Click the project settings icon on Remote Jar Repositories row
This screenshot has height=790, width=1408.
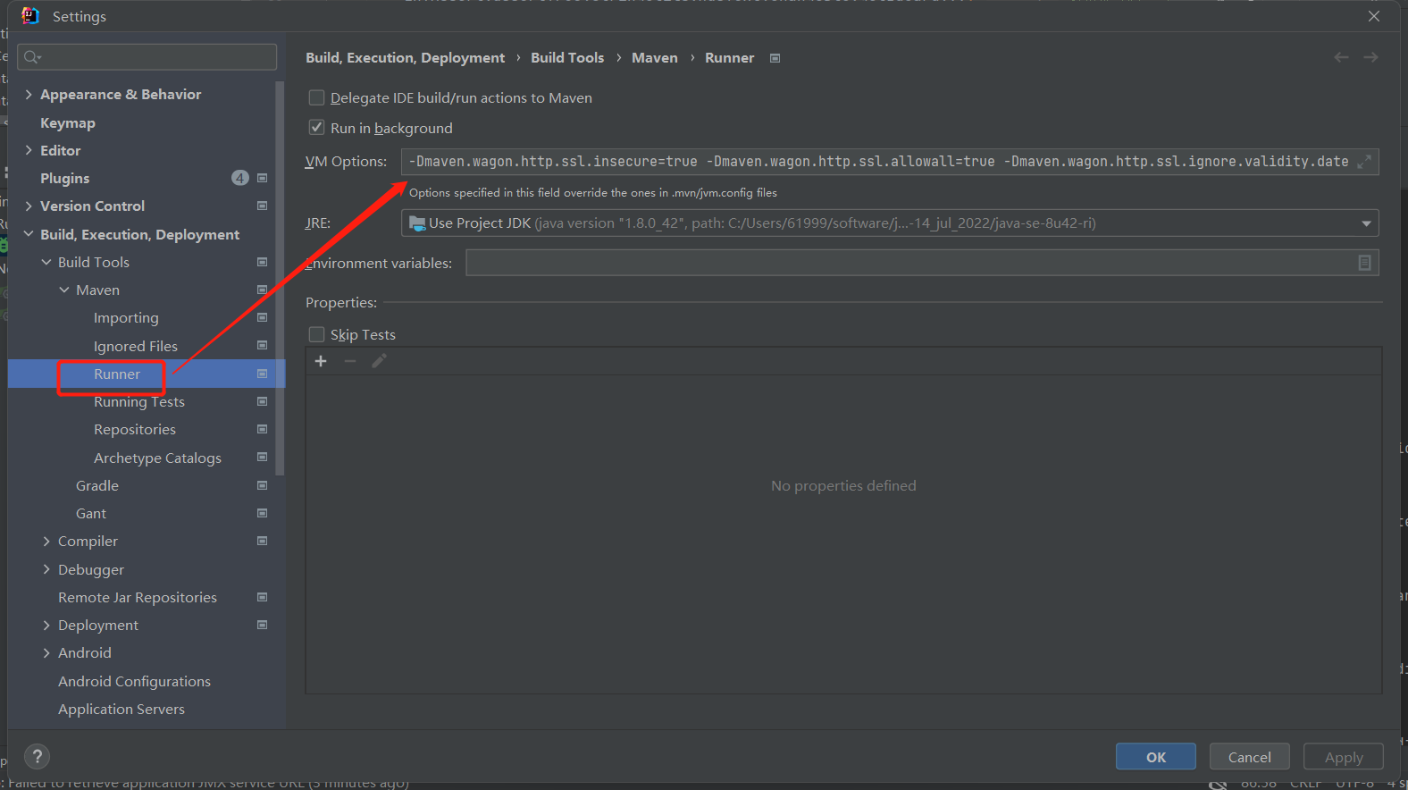click(x=263, y=597)
